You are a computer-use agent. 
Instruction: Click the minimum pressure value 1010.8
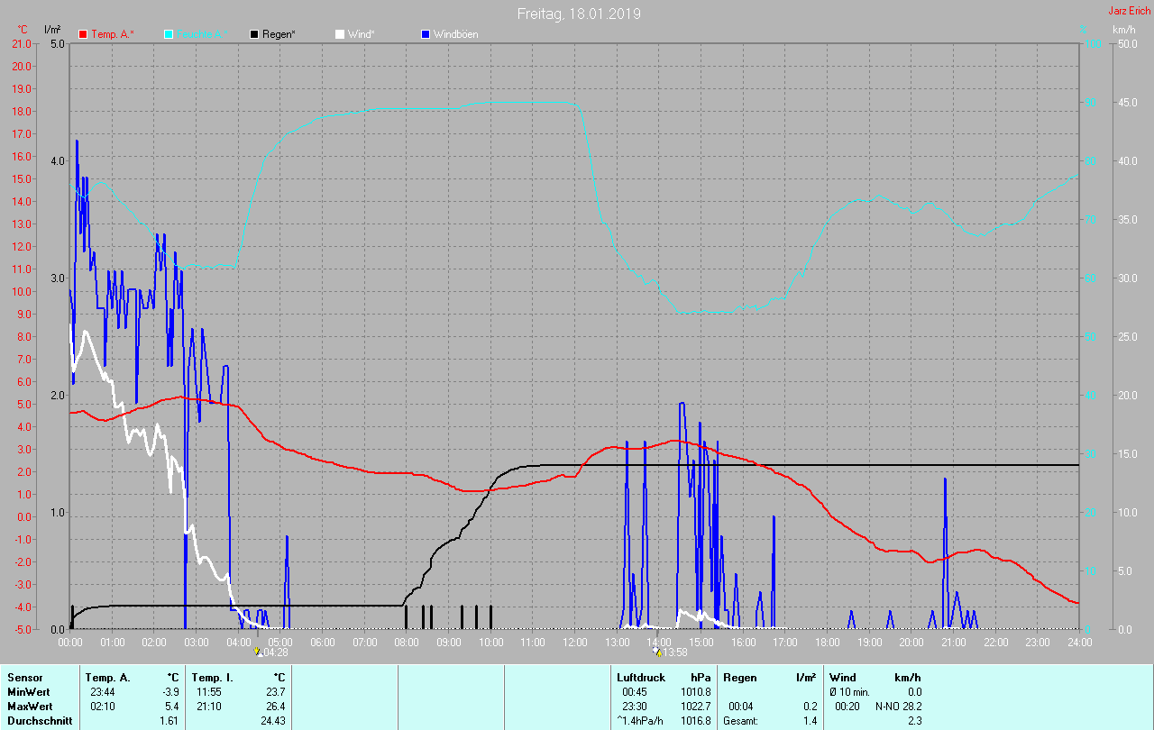coord(695,691)
